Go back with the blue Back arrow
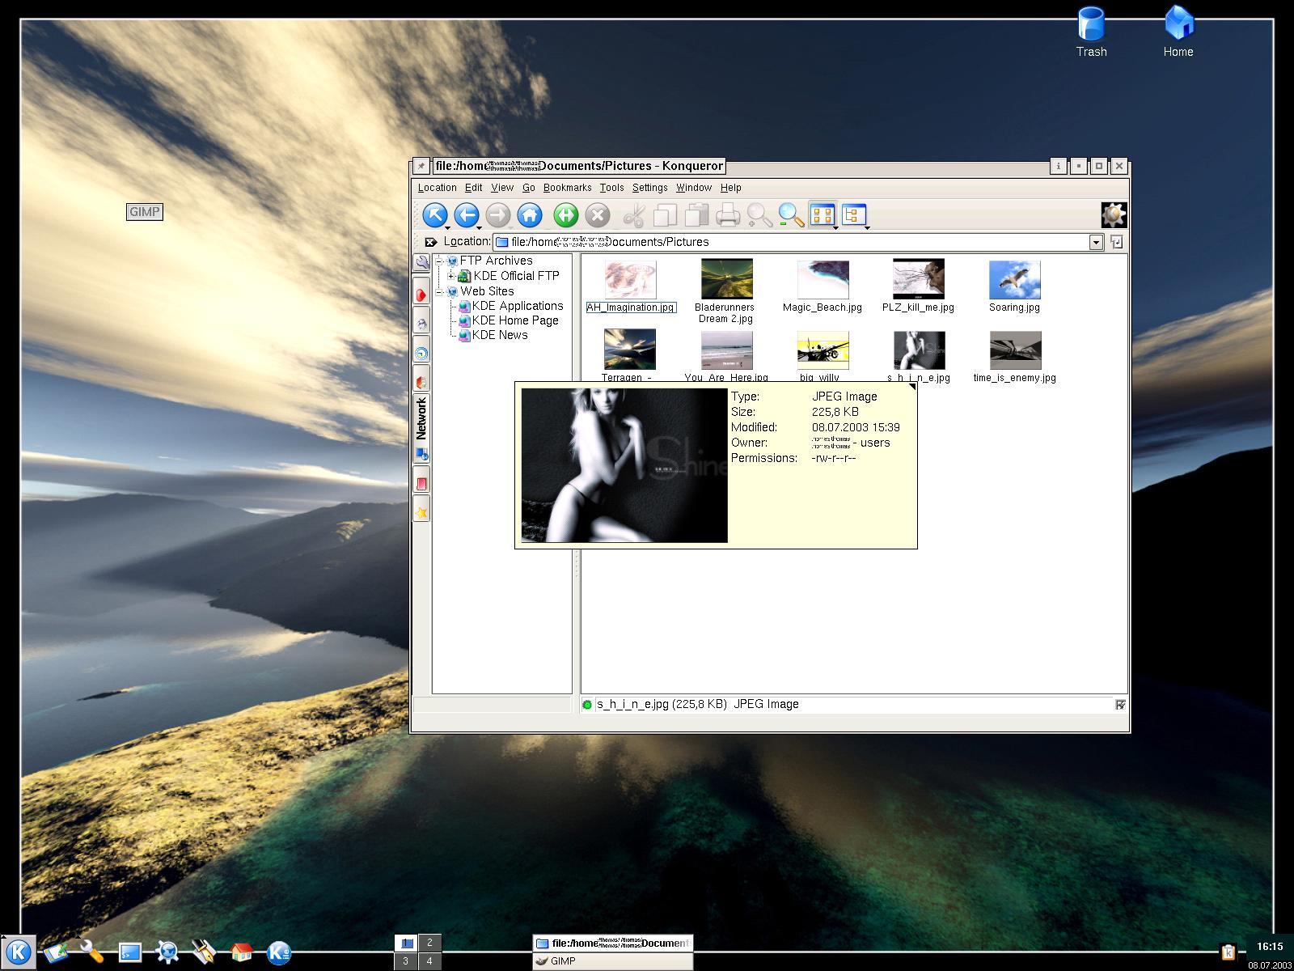Screen dimensions: 1294x971 pyautogui.click(x=467, y=215)
